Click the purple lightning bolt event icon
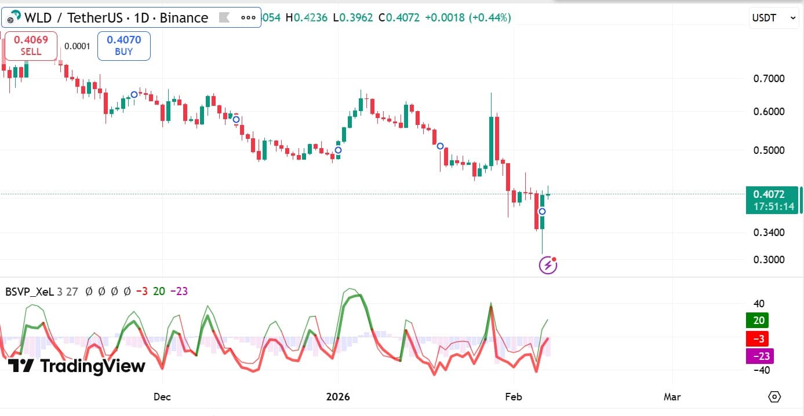Image resolution: width=804 pixels, height=416 pixels. [x=548, y=266]
